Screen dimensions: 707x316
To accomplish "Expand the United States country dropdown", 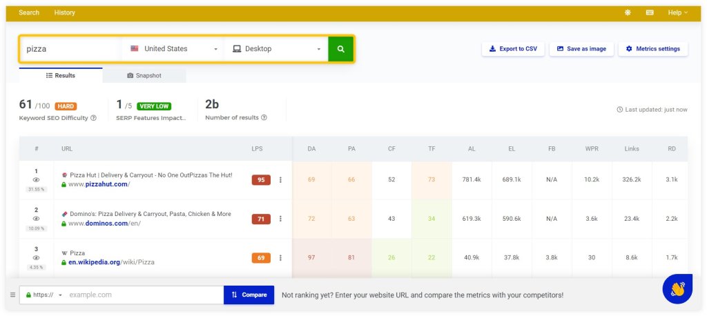I will coord(173,49).
